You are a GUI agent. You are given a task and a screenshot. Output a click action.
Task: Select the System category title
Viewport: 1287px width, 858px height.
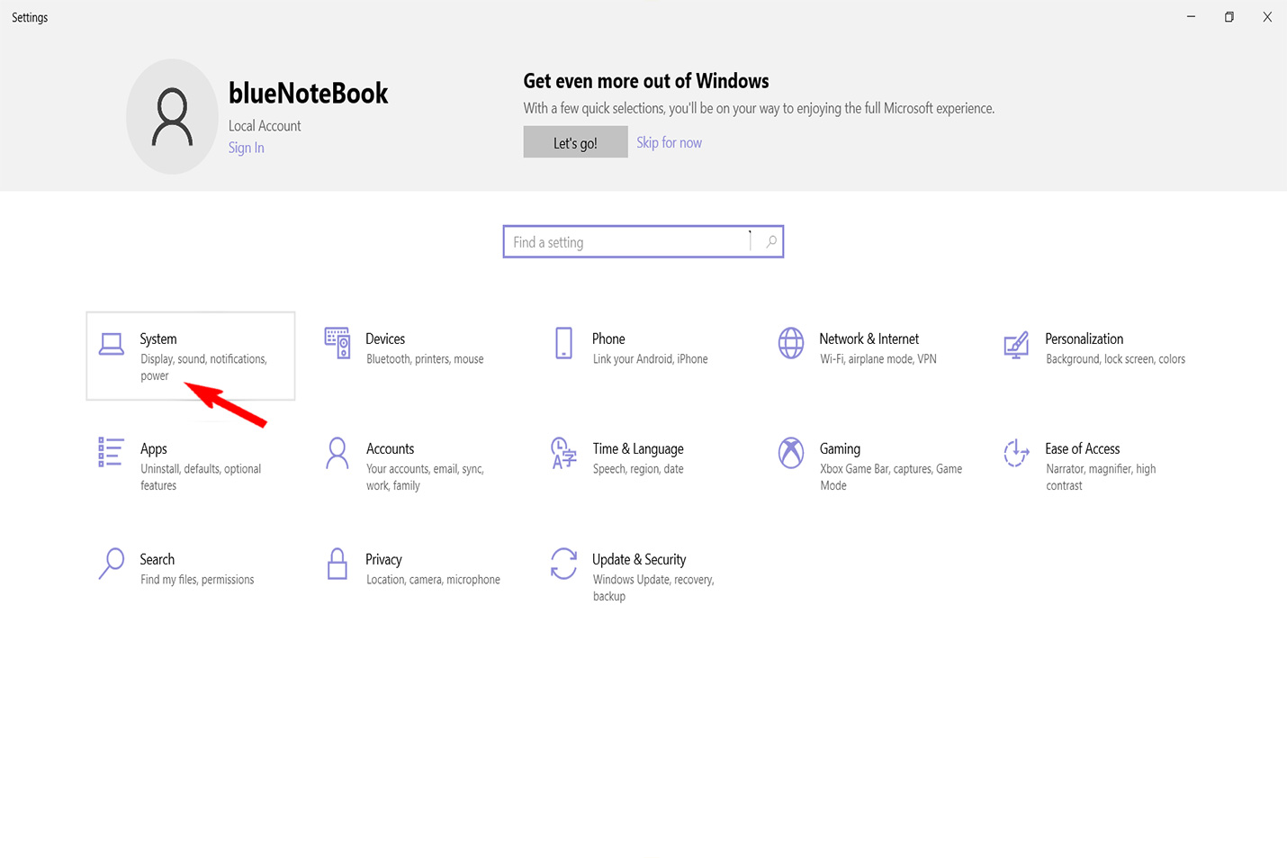[x=158, y=339]
